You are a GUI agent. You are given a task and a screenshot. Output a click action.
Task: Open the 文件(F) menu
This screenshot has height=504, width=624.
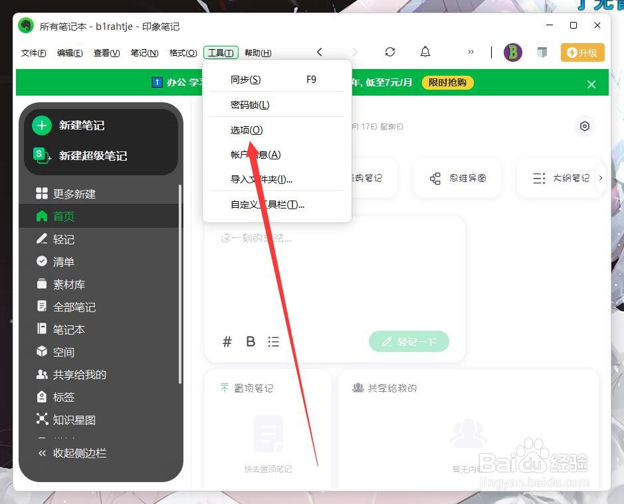33,53
